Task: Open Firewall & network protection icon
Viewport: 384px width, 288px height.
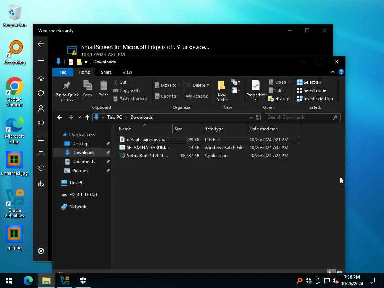Action: (41, 123)
